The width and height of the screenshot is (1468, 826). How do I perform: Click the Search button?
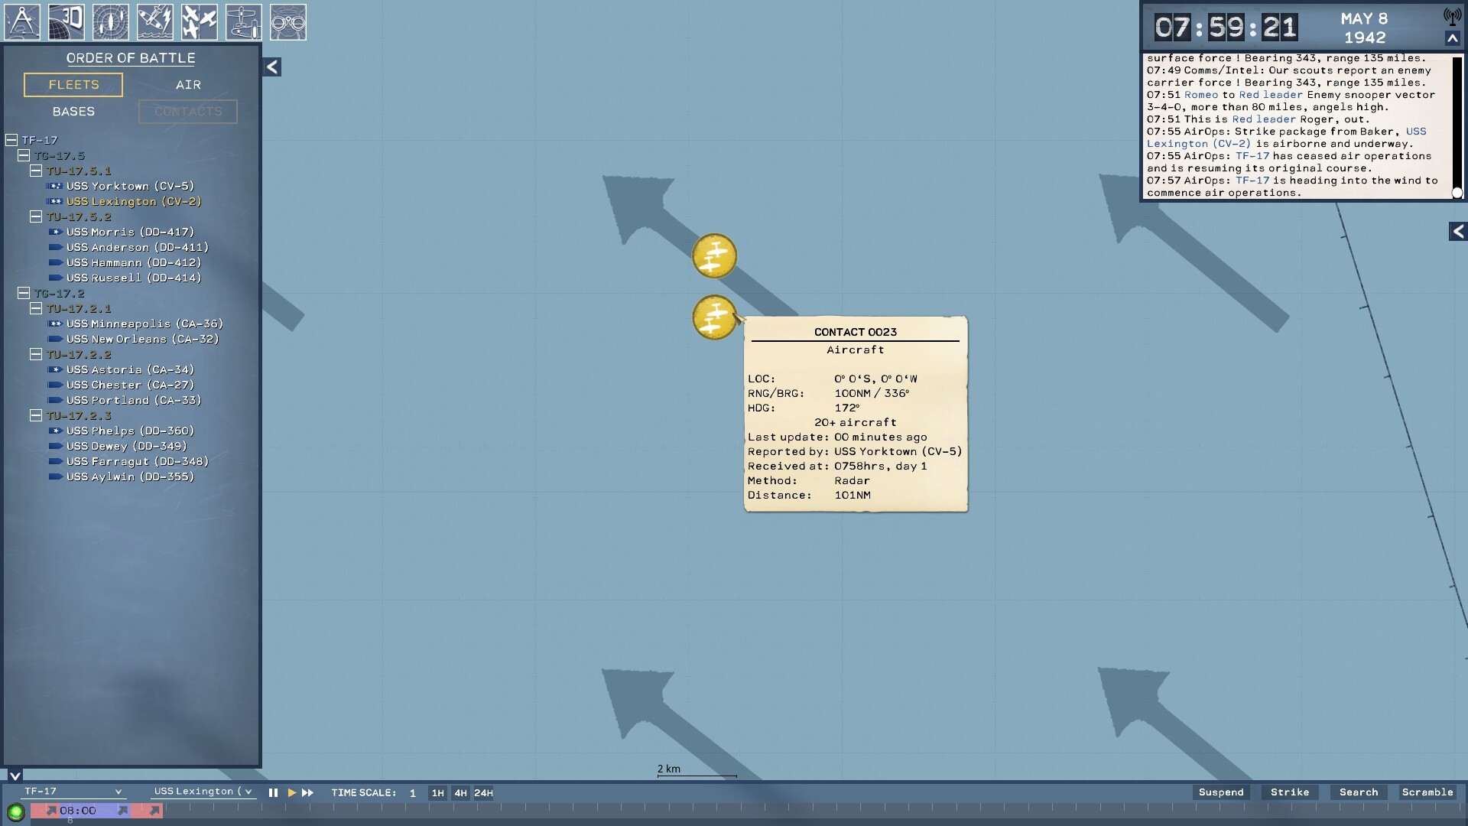[1359, 792]
